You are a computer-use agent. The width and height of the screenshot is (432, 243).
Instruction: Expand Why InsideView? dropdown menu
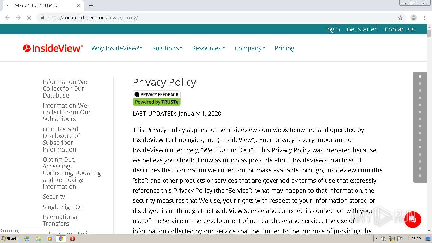tap(117, 48)
